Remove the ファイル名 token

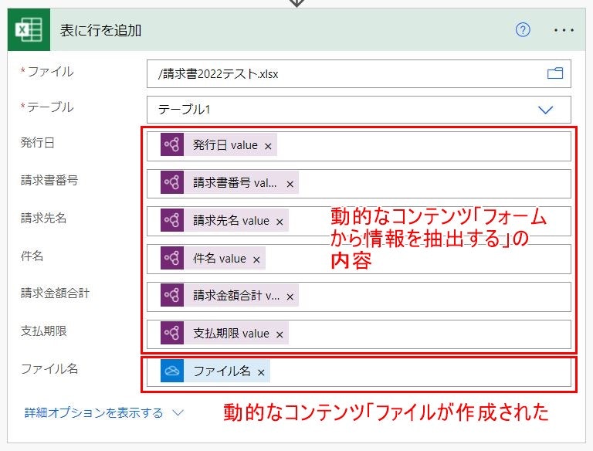click(x=261, y=372)
